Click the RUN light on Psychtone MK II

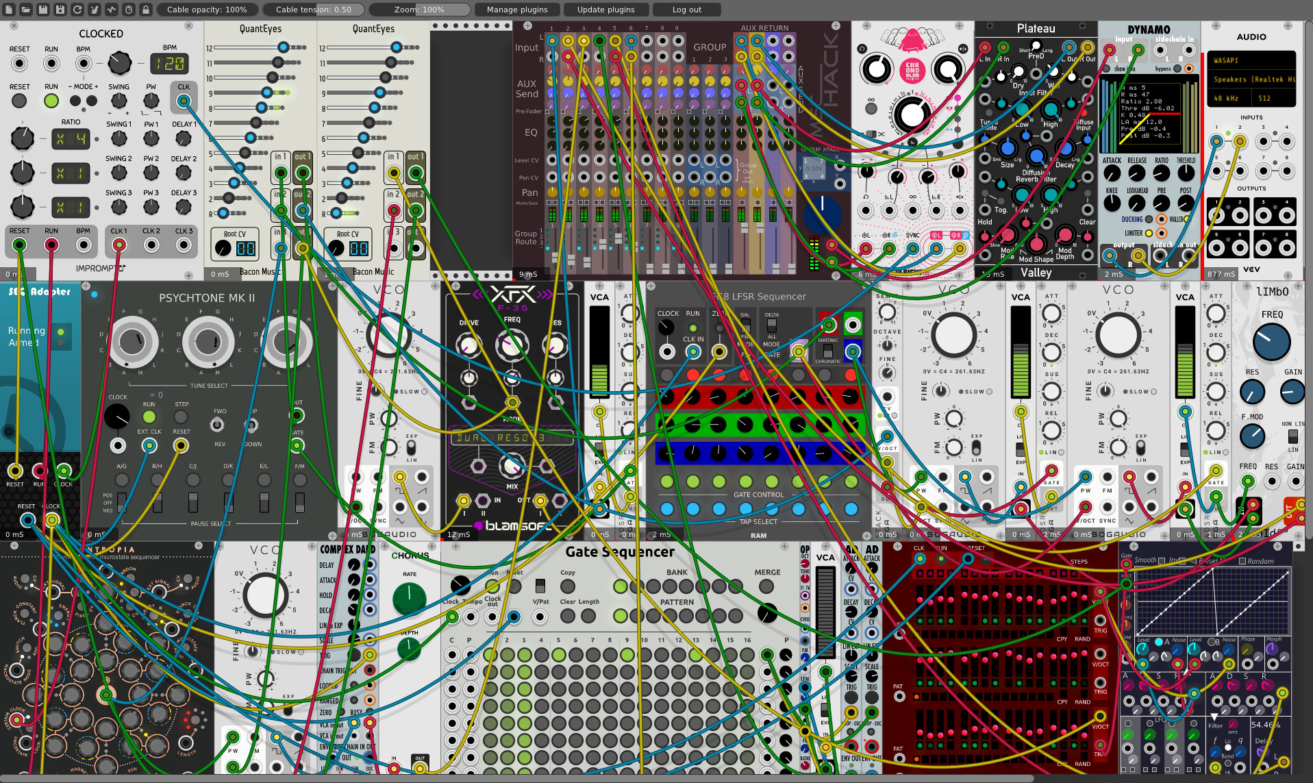tap(149, 417)
